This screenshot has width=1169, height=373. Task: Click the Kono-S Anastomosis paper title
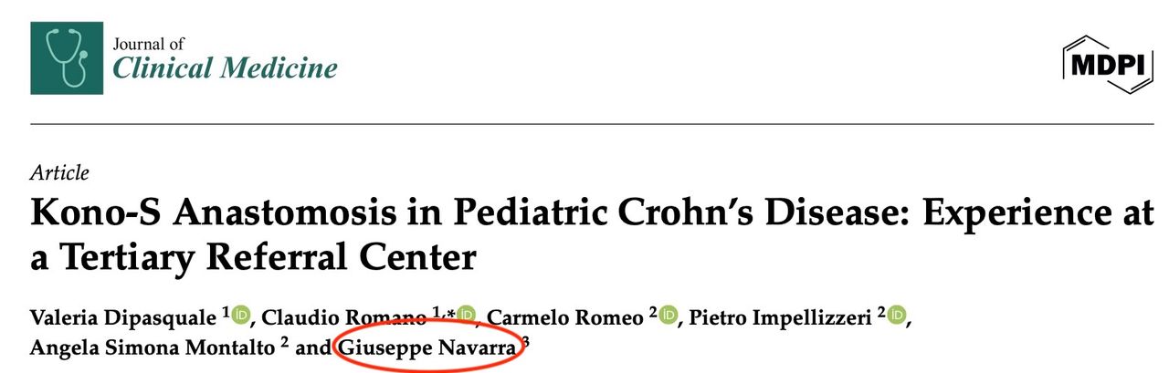coord(584,235)
